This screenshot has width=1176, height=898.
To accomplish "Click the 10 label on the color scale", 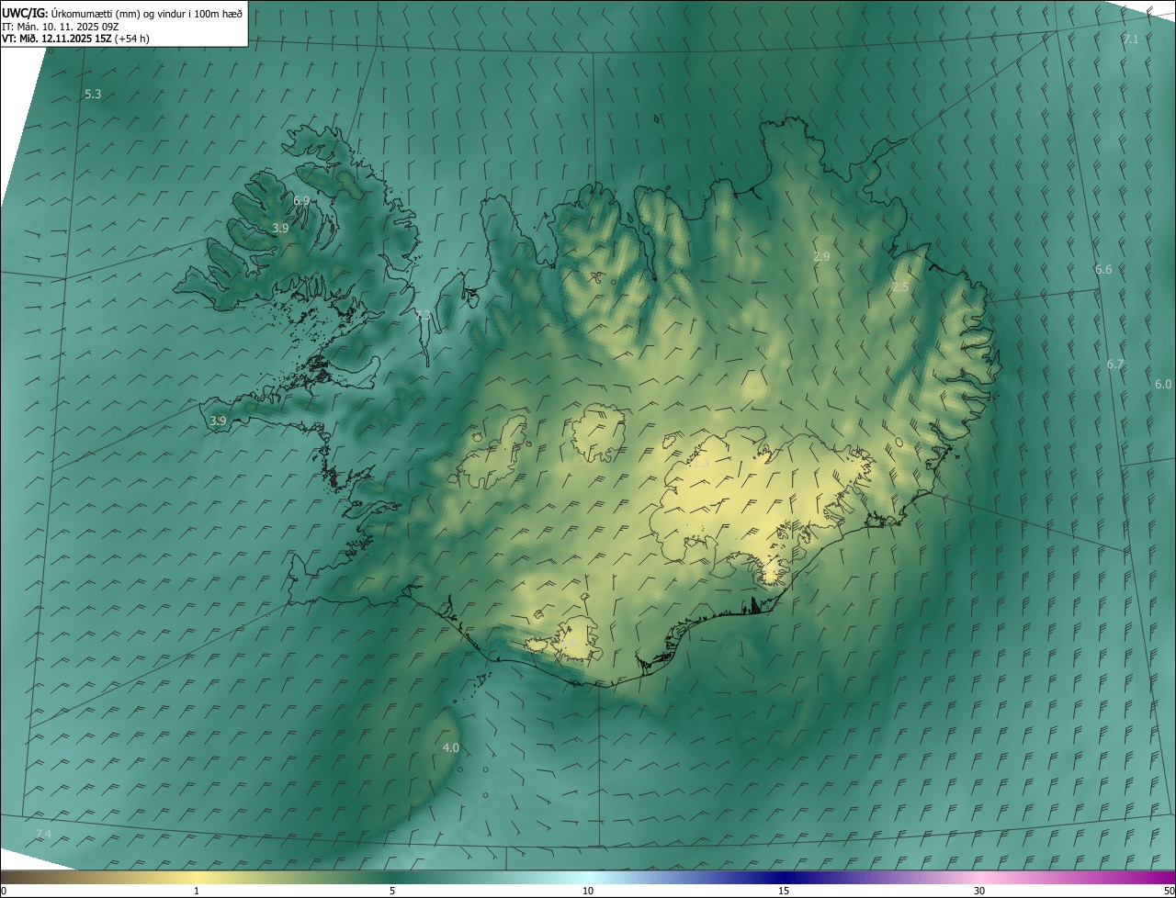I will (x=588, y=892).
